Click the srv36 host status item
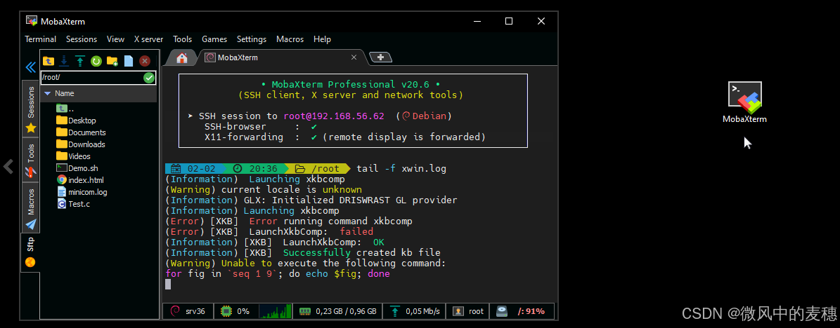This screenshot has height=328, width=840. [188, 311]
